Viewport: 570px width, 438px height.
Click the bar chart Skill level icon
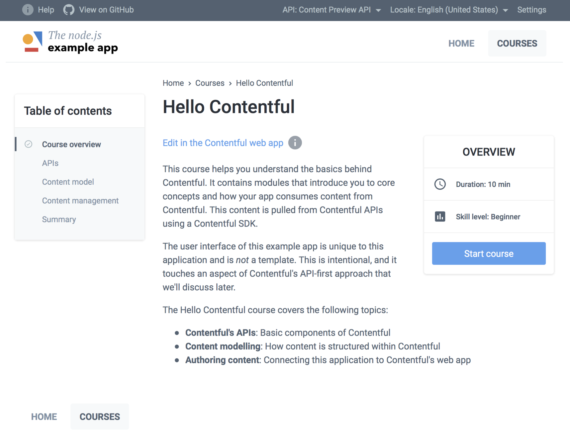click(440, 217)
